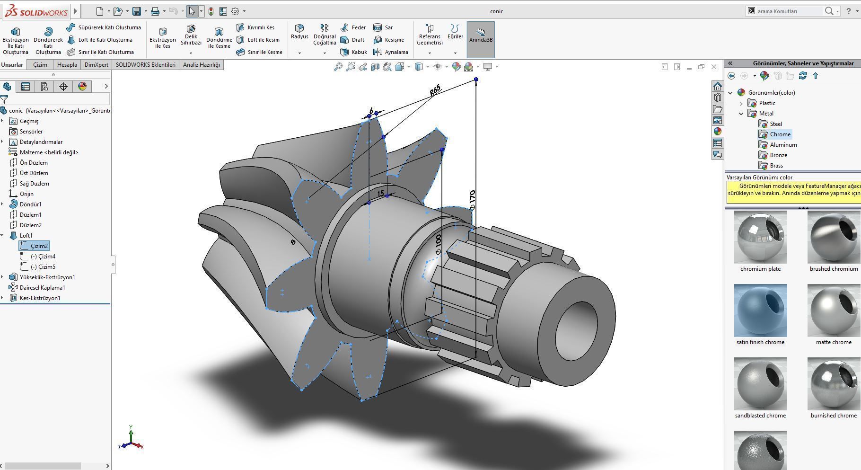The image size is (861, 470).
Task: Open the Unsurlar tab
Action: pyautogui.click(x=12, y=65)
